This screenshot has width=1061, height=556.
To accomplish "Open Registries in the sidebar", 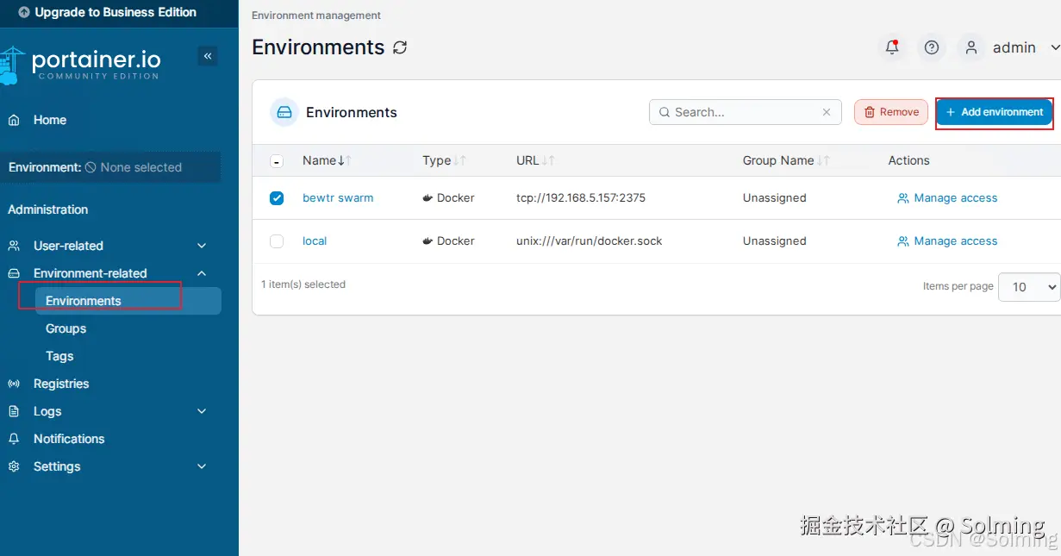I will click(x=61, y=384).
